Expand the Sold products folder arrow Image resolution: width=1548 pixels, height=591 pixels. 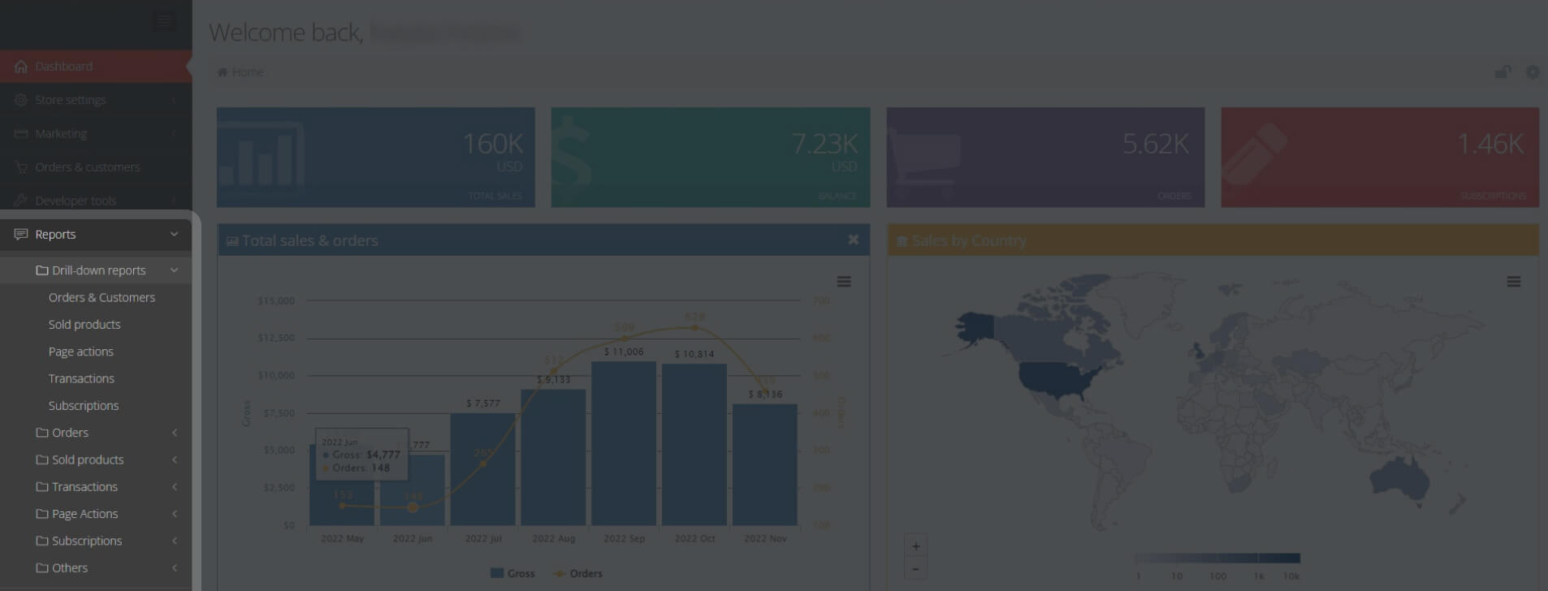tap(175, 459)
